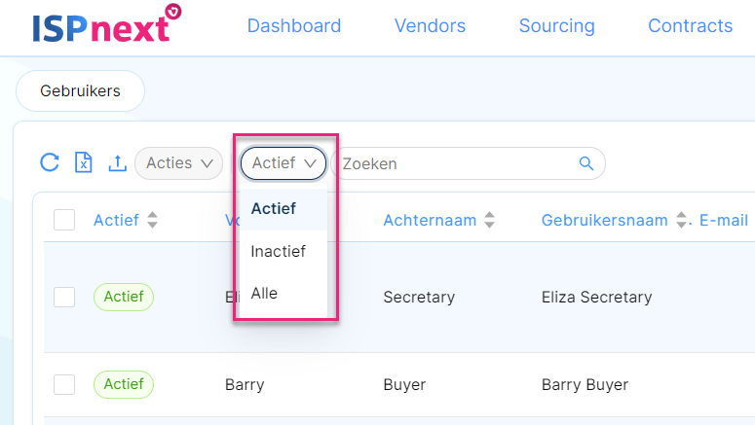Export users to Excel file icon
This screenshot has width=755, height=425.
coord(84,162)
